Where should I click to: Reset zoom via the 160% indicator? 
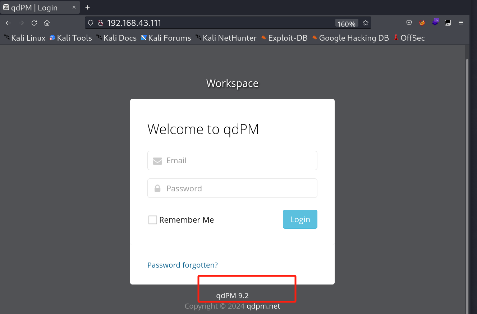[x=347, y=24]
